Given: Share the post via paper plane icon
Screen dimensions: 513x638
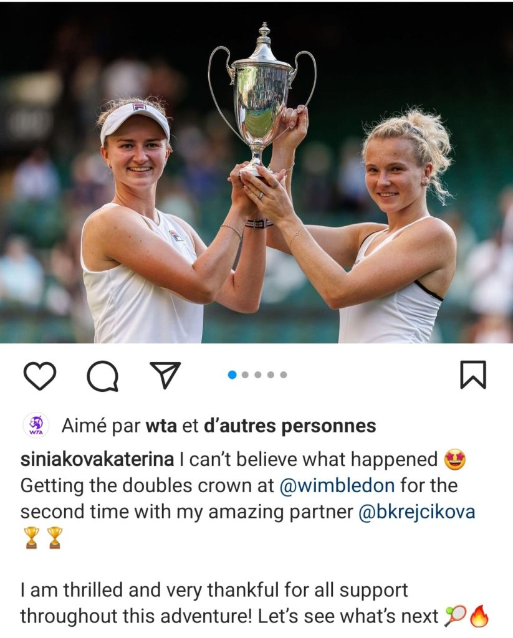Looking at the screenshot, I should pos(165,374).
